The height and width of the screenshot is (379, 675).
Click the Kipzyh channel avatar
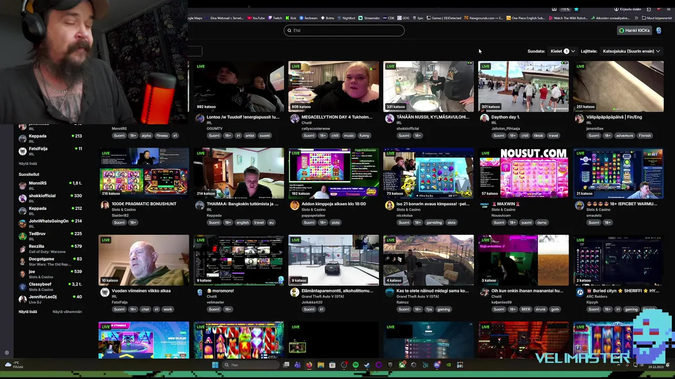(x=580, y=292)
